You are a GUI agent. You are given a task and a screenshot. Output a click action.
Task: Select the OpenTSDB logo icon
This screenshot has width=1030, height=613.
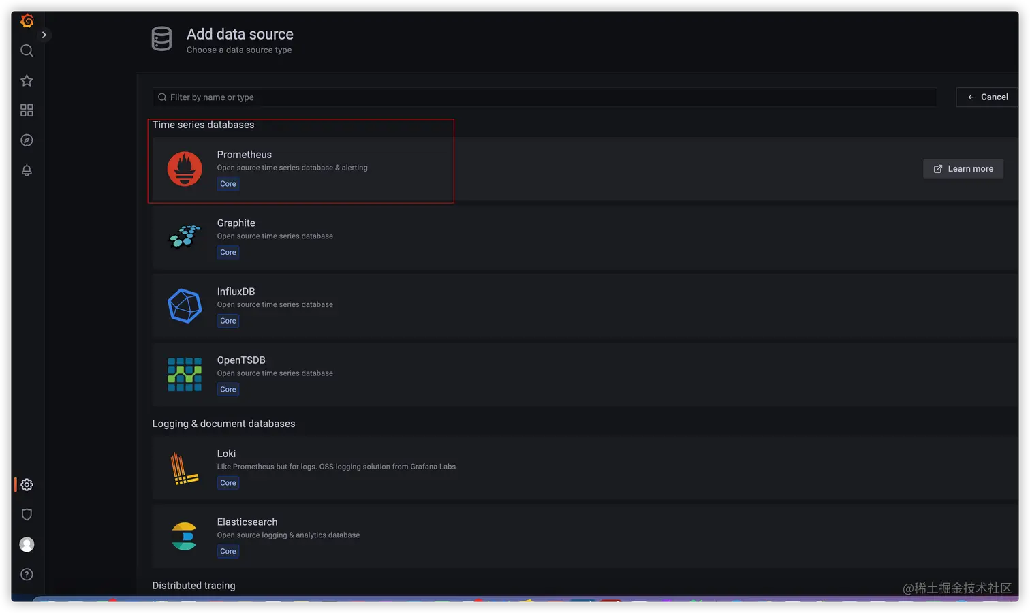[x=185, y=375]
